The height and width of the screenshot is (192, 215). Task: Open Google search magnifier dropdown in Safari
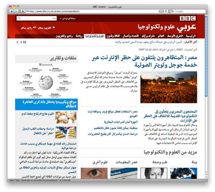click(x=172, y=11)
